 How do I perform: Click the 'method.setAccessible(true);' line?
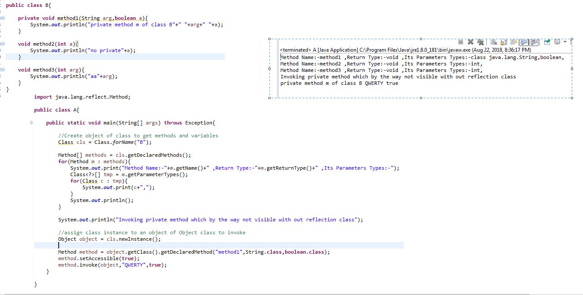(99, 258)
